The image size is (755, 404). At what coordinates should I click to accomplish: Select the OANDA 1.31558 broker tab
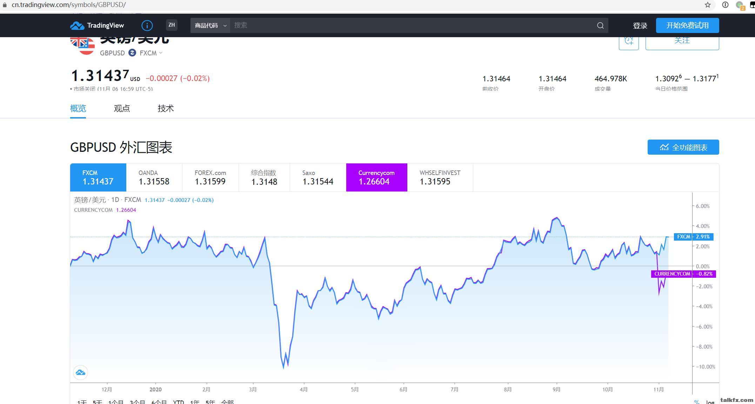point(154,177)
